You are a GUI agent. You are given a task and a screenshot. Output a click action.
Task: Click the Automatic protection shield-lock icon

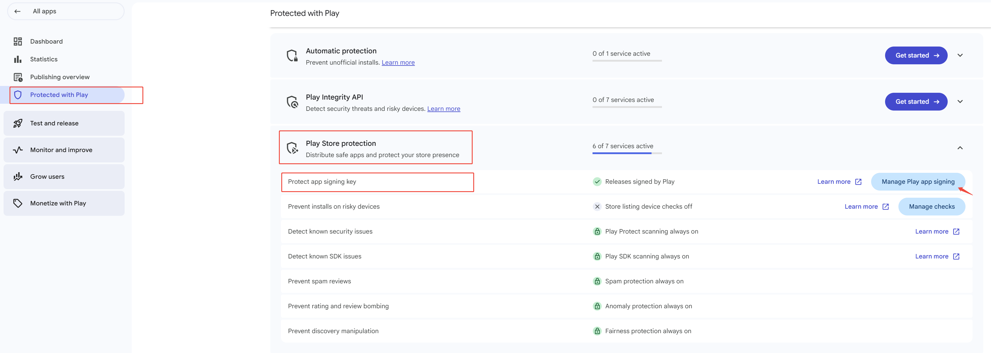292,55
